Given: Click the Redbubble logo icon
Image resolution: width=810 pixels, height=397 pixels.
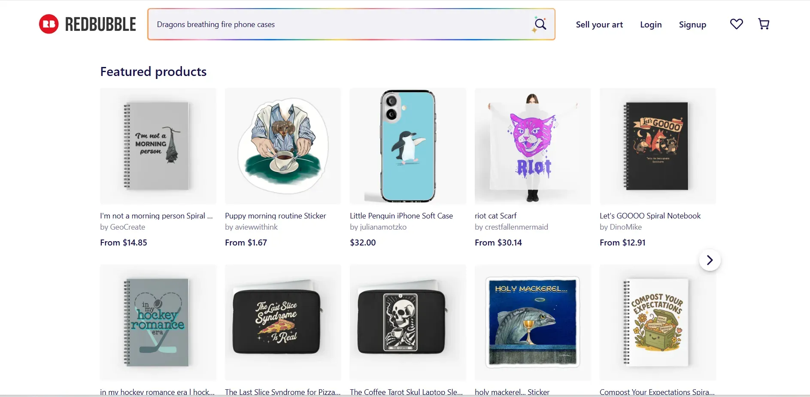Looking at the screenshot, I should [49, 24].
